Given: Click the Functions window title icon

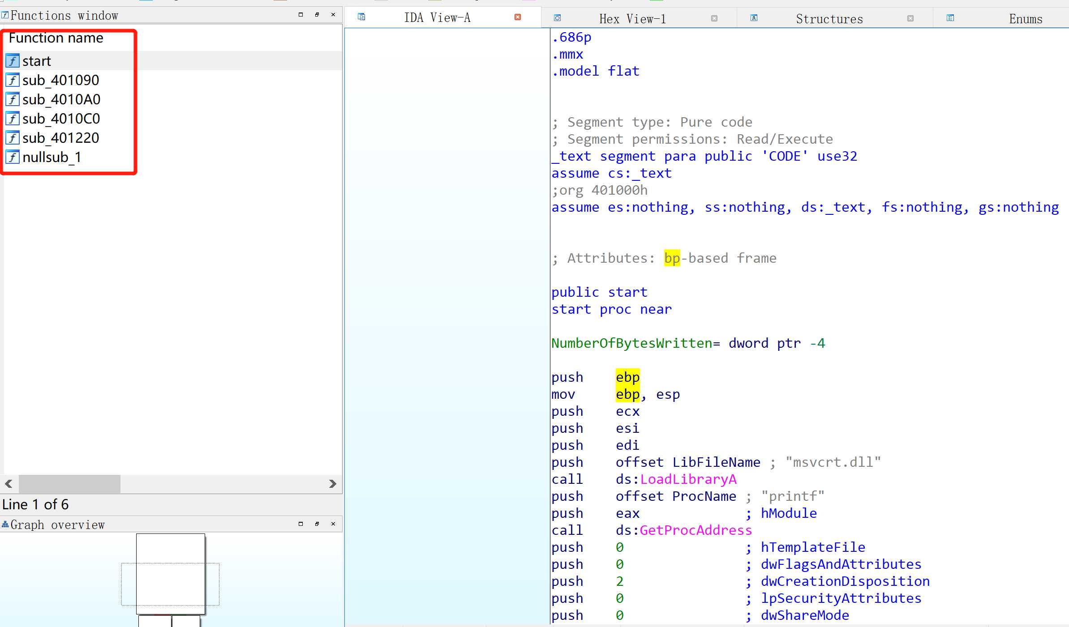Looking at the screenshot, I should click(5, 15).
